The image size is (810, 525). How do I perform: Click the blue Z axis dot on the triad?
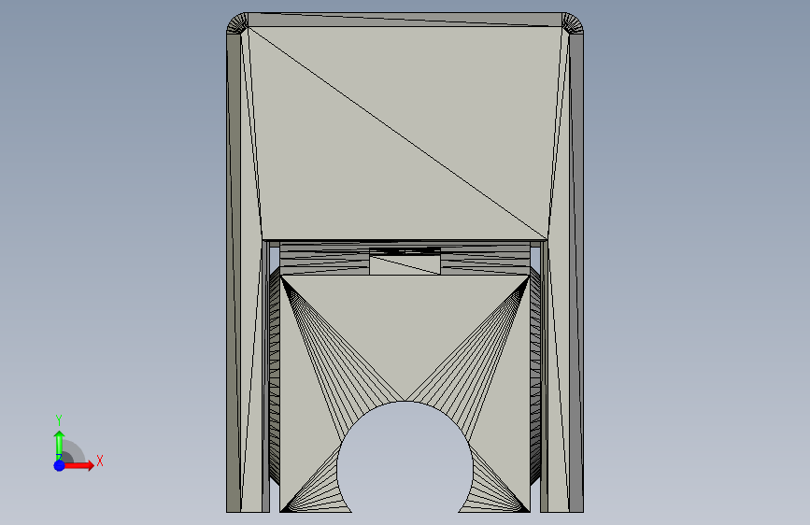pyautogui.click(x=60, y=465)
